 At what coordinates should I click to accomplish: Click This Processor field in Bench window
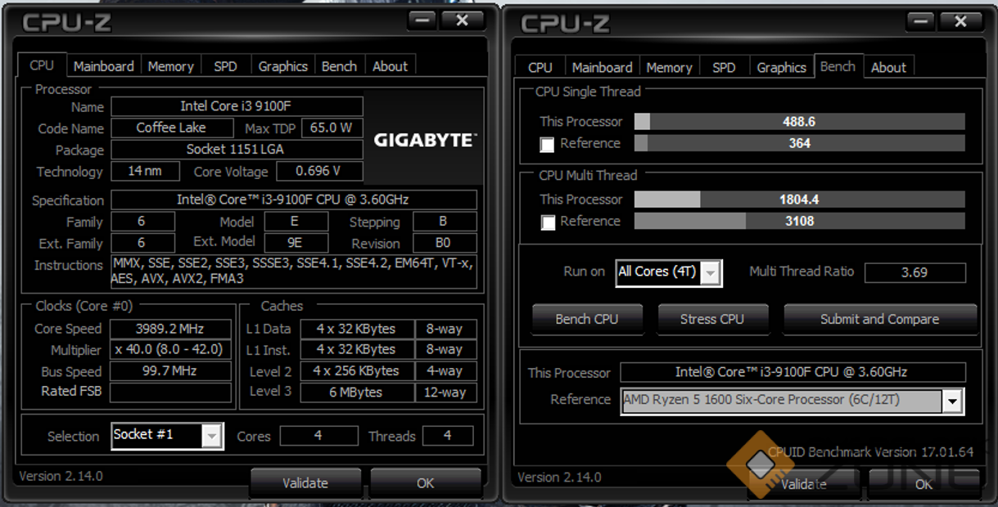(791, 372)
